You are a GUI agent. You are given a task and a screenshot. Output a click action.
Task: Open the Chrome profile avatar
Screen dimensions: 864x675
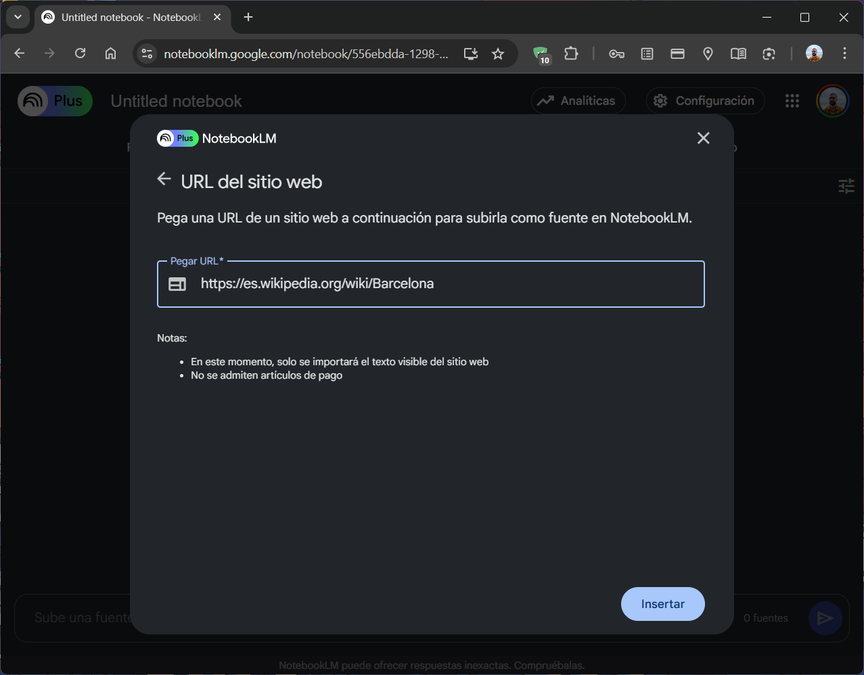coord(814,53)
